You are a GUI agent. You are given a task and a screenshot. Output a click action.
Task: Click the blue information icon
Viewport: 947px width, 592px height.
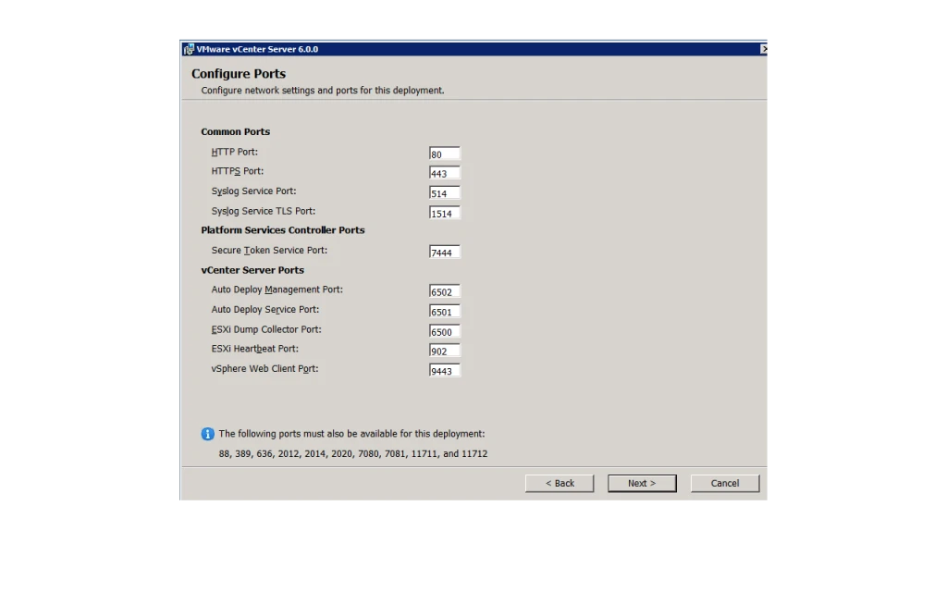[x=207, y=434]
